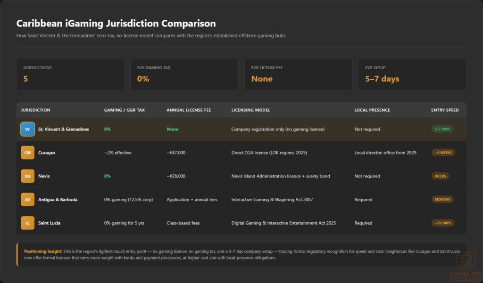
Task: Click the green 0% tax in Nevis row
Action: [x=107, y=176]
